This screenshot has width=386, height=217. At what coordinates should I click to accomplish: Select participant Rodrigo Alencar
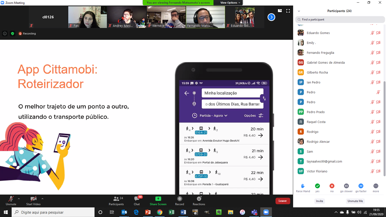click(339, 142)
